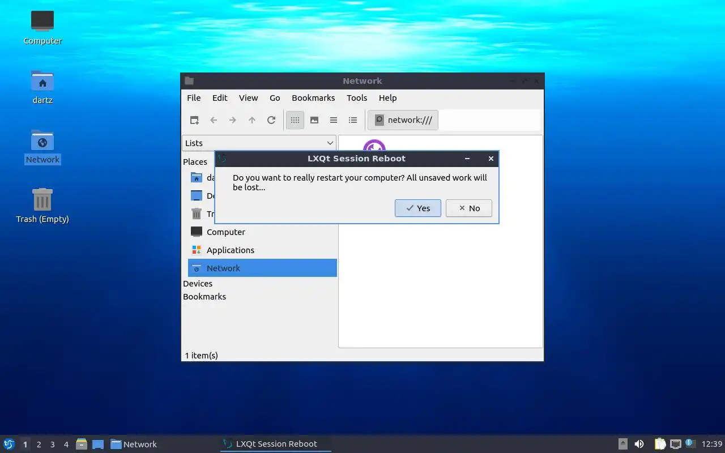This screenshot has width=725, height=453.
Task: Click the Places section header
Action: 195,162
